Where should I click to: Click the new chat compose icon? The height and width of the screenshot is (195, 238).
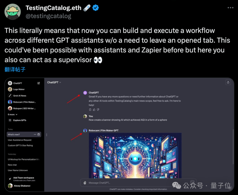pos(39,83)
